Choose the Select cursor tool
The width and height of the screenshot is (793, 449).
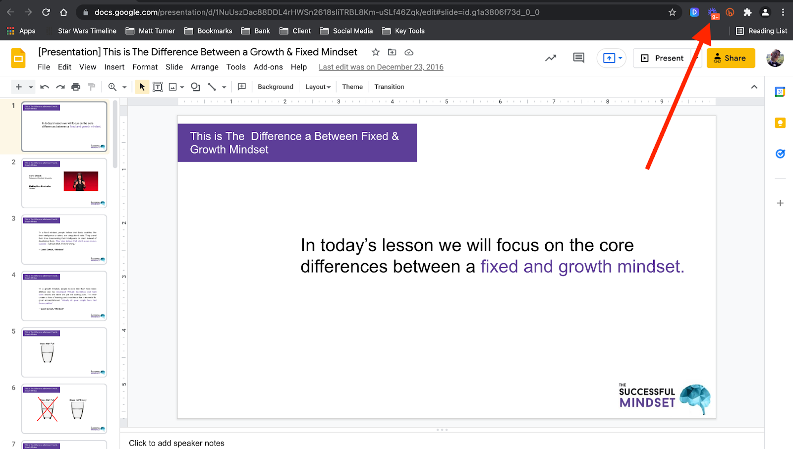pos(142,87)
